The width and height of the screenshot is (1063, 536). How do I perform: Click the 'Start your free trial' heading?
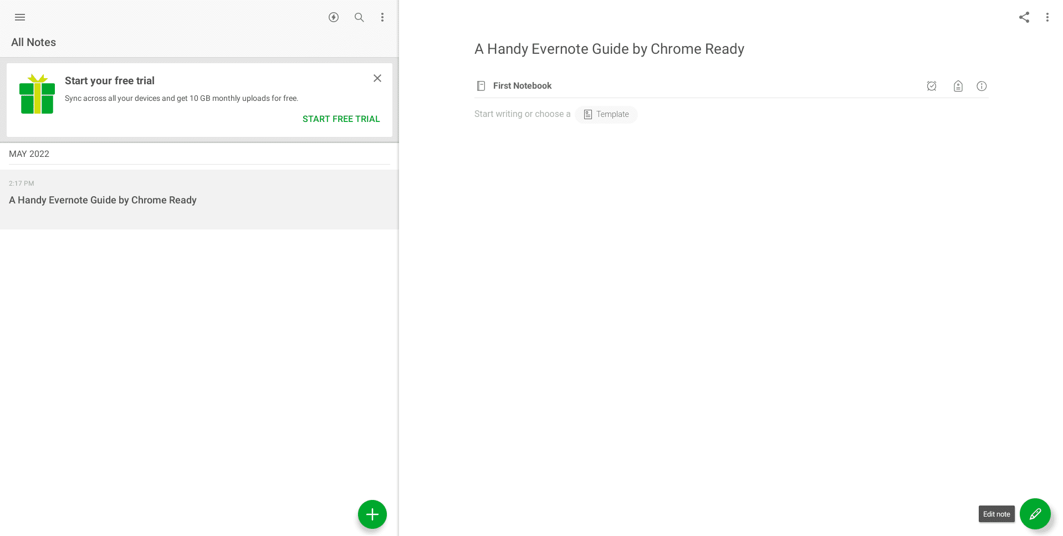(110, 80)
